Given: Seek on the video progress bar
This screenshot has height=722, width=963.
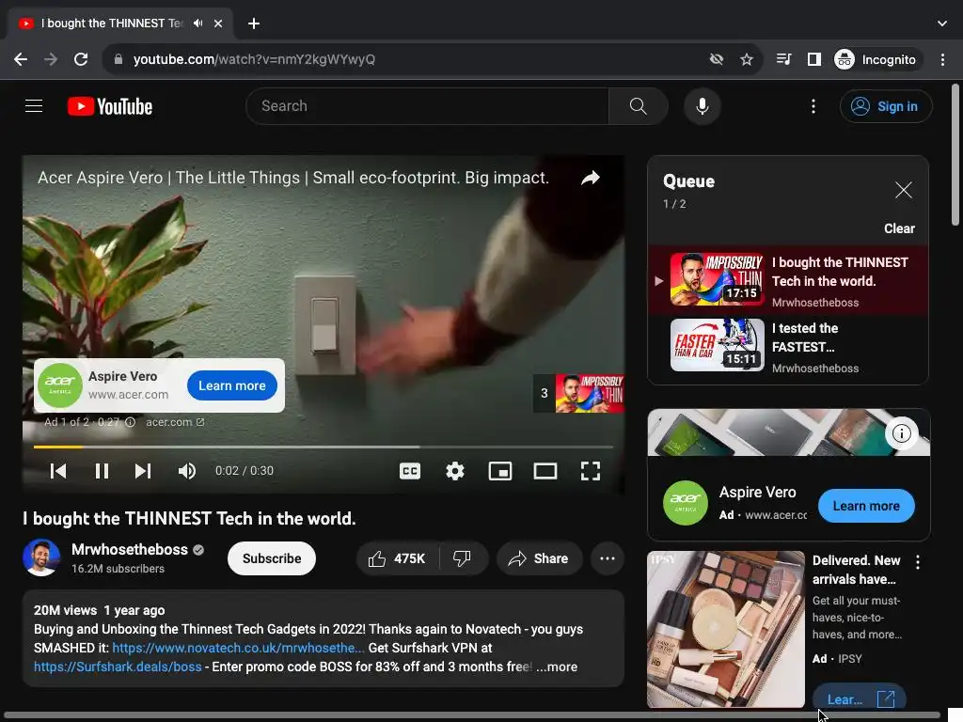Looking at the screenshot, I should point(324,447).
